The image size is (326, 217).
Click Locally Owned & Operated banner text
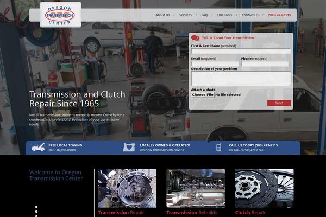pyautogui.click(x=165, y=145)
